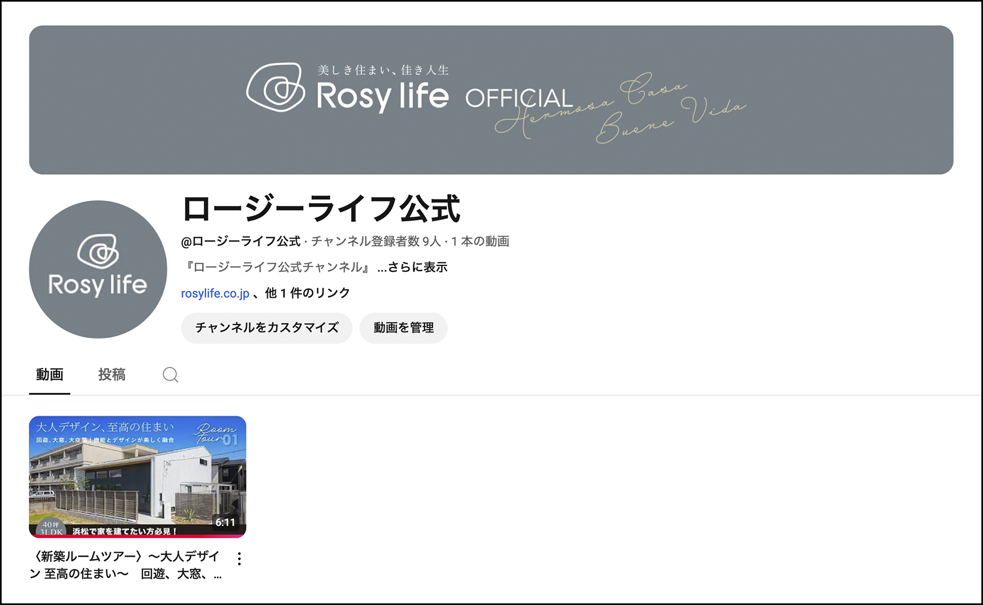Click subscriber count チャンネル登録者数 9人
This screenshot has width=983, height=605.
[x=376, y=241]
